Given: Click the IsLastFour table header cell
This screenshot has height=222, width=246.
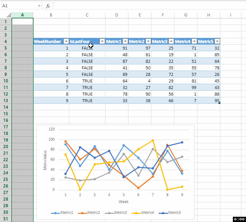Looking at the screenshot, I should click(x=87, y=41).
